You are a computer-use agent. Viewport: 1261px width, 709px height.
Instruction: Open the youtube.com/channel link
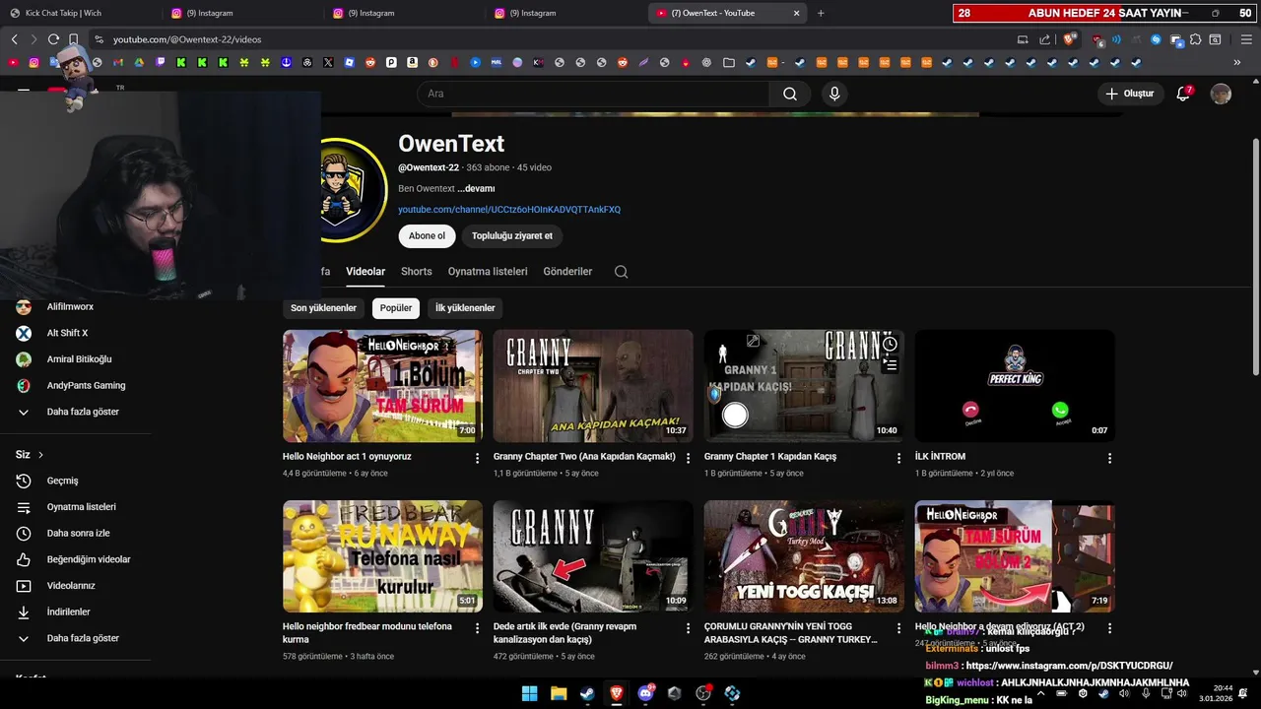509,210
